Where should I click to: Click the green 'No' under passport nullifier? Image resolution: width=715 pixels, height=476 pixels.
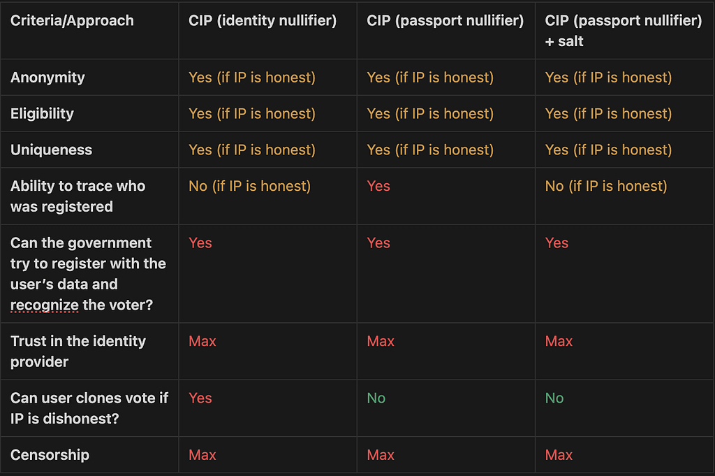(376, 398)
